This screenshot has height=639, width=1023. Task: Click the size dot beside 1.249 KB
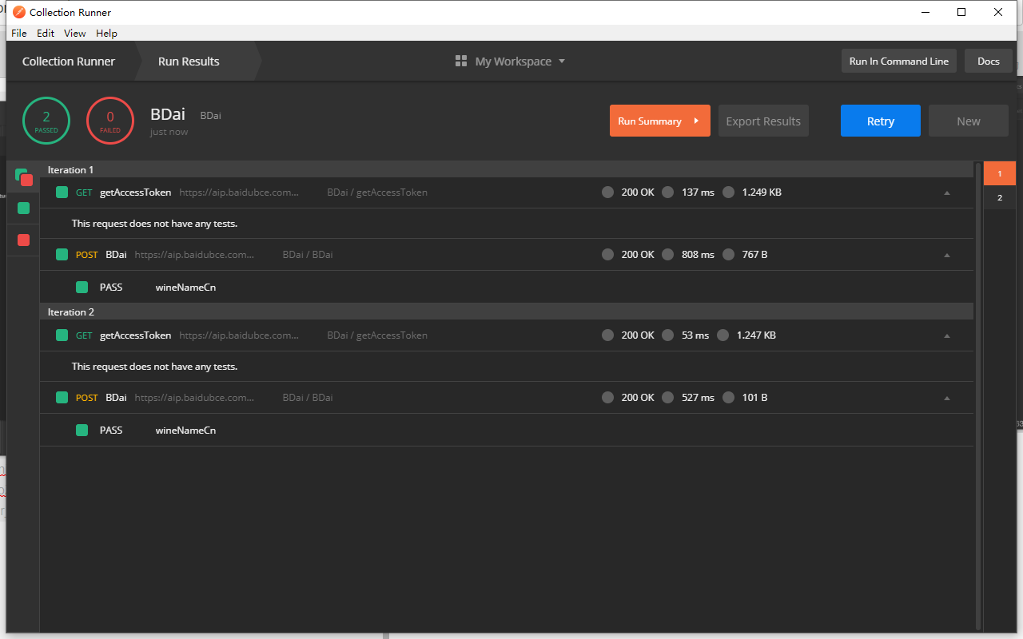pyautogui.click(x=728, y=192)
